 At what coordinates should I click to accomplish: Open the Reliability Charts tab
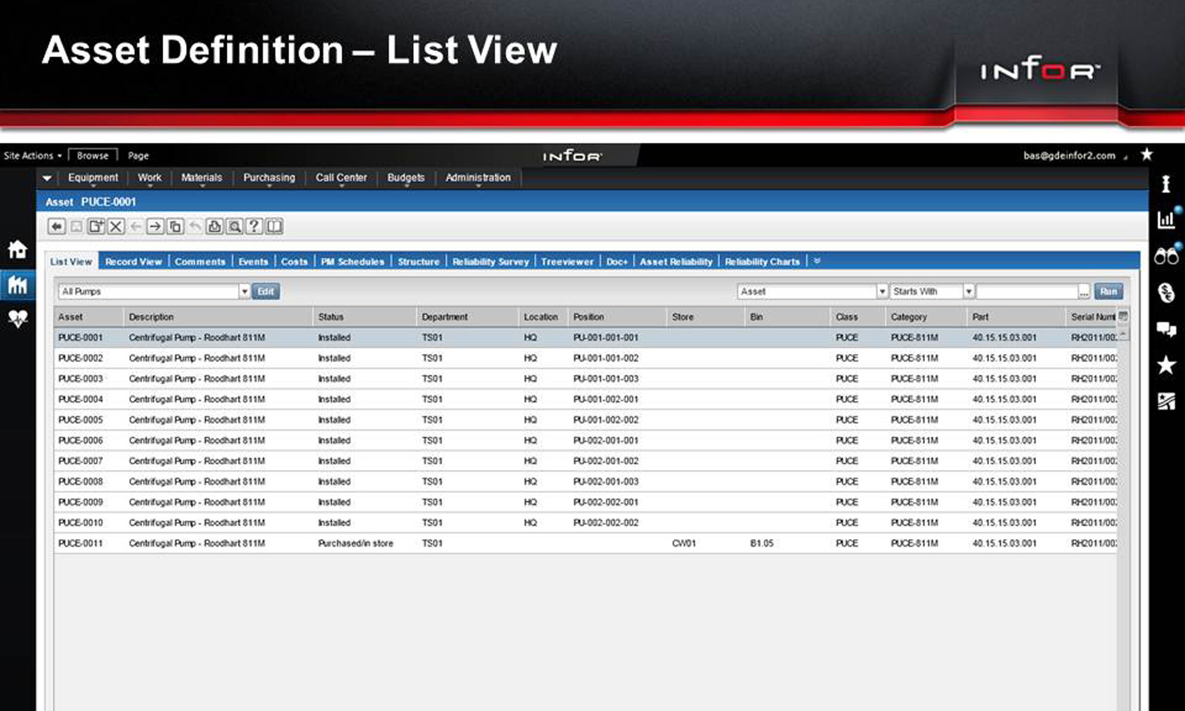tap(762, 262)
